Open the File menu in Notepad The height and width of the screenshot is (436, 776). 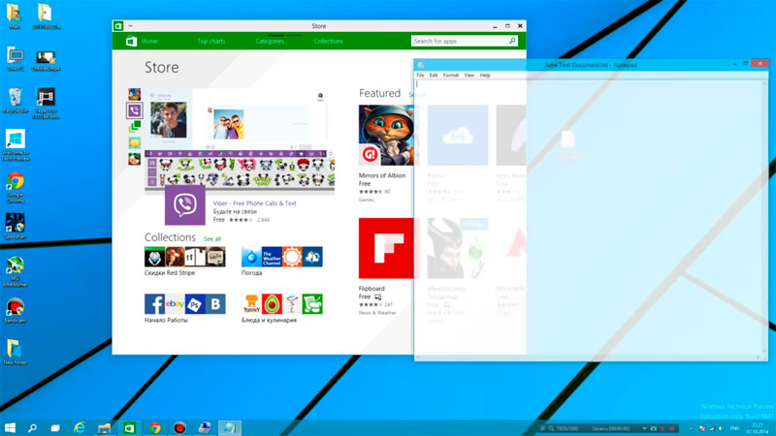(420, 76)
